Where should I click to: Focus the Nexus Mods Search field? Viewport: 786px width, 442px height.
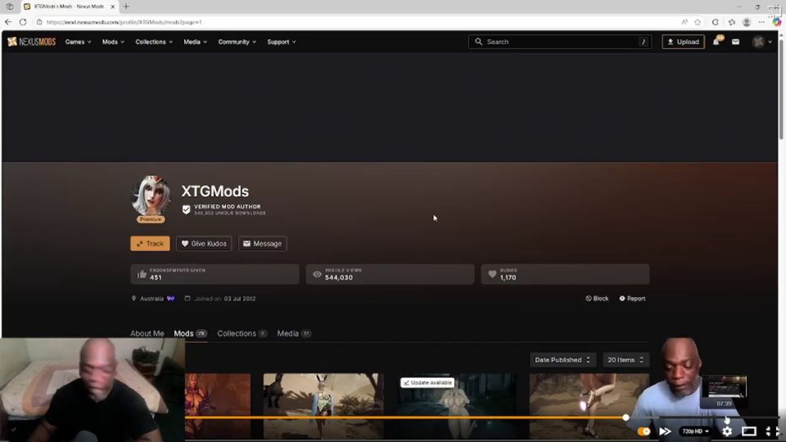click(560, 42)
